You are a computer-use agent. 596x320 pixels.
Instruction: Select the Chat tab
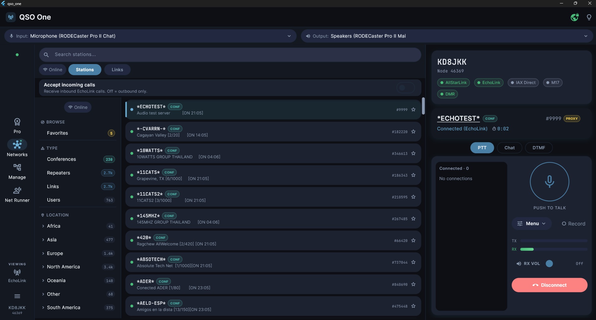click(x=509, y=148)
